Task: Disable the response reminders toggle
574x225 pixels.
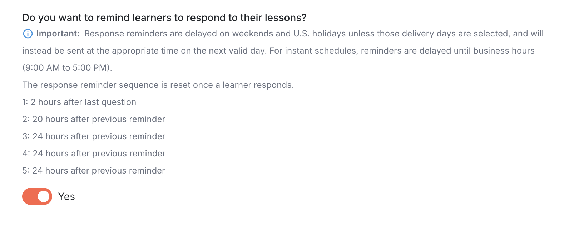Action: pyautogui.click(x=37, y=196)
